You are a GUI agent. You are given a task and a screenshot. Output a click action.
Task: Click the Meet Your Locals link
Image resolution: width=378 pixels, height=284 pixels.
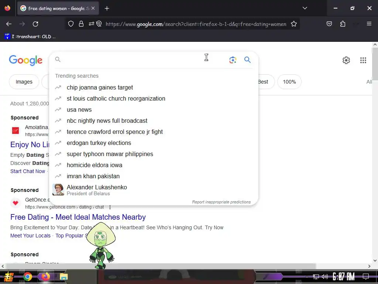[x=30, y=236]
